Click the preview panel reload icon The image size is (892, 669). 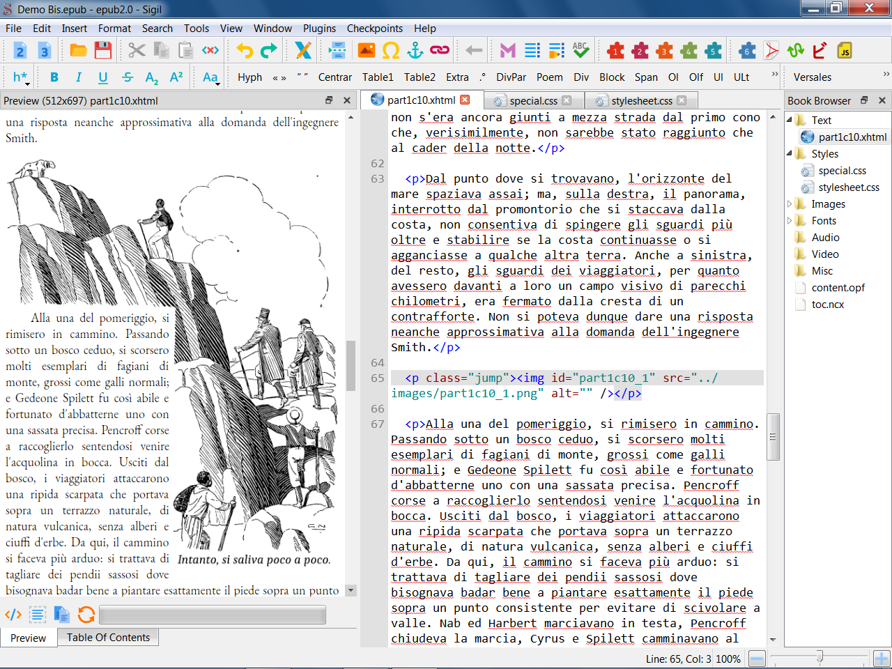86,614
